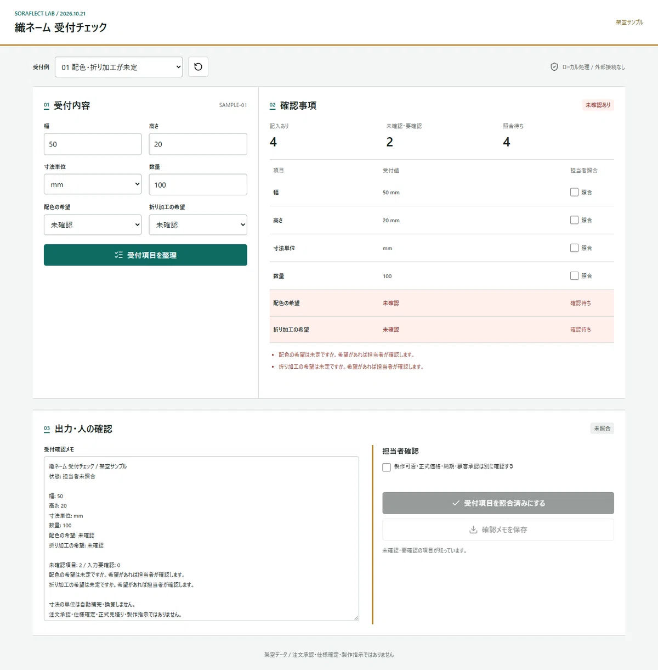Click the 確認メモを保存 button
Viewport: 658px width, 670px height.
498,530
